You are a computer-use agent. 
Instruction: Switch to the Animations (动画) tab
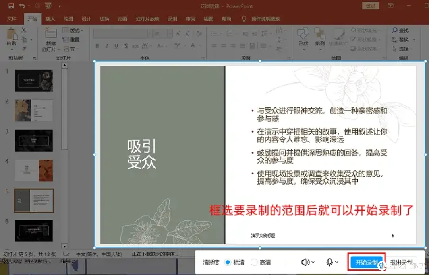pyautogui.click(x=122, y=19)
